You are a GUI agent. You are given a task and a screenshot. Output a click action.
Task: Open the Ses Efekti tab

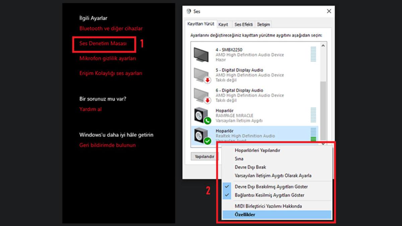pos(244,24)
